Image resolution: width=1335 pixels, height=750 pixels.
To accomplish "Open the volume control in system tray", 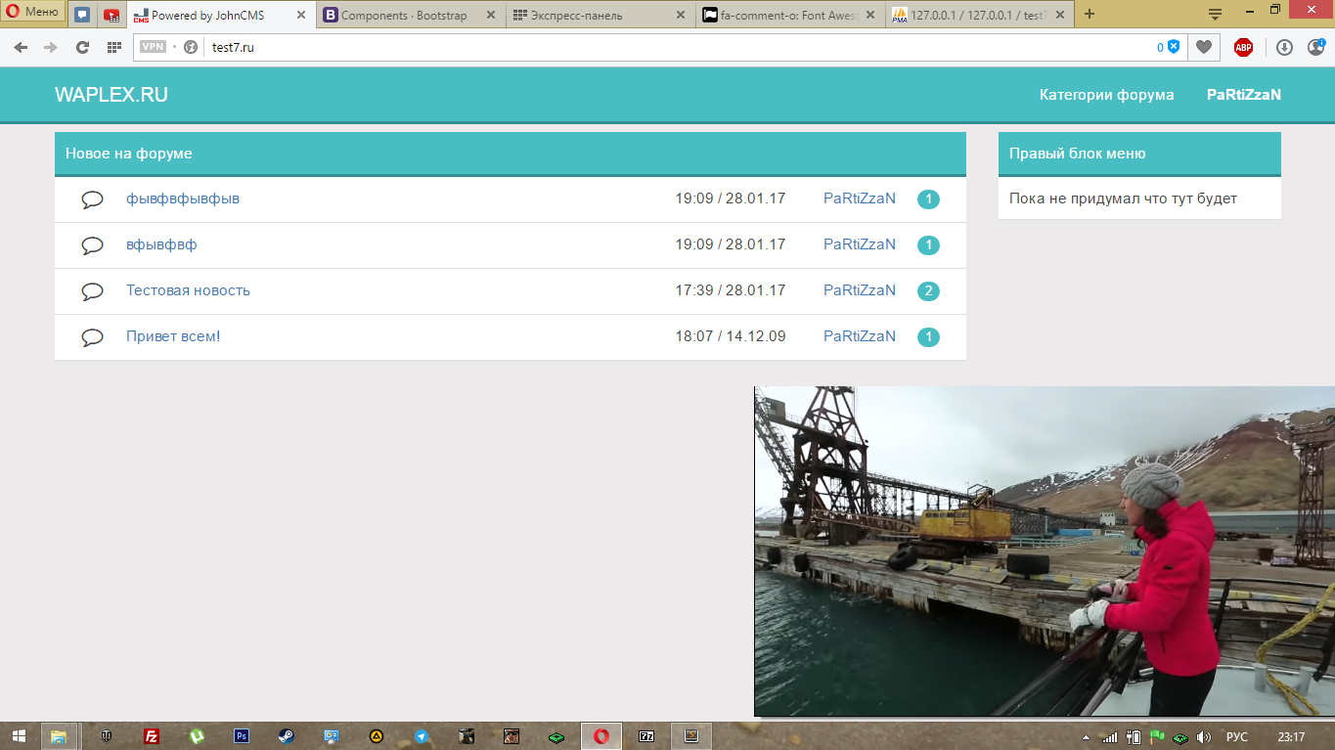I will point(1203,737).
